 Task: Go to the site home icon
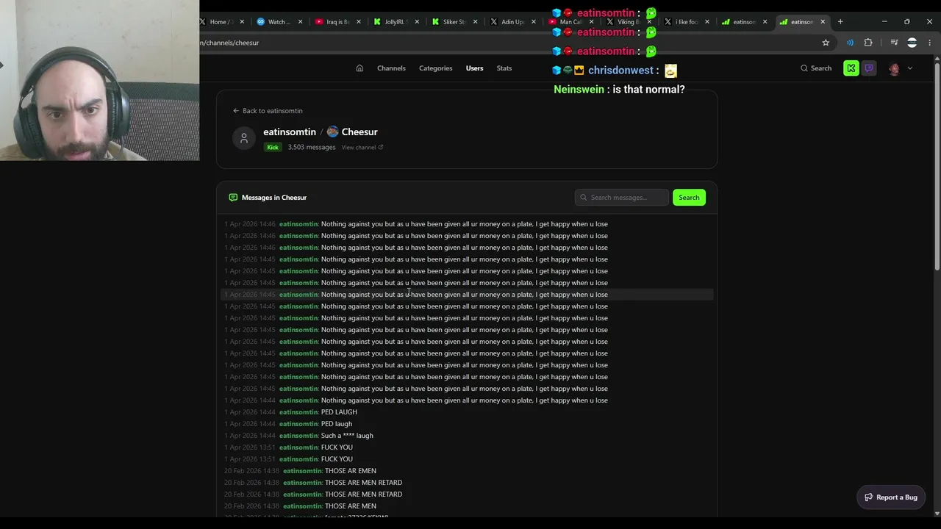coord(359,68)
